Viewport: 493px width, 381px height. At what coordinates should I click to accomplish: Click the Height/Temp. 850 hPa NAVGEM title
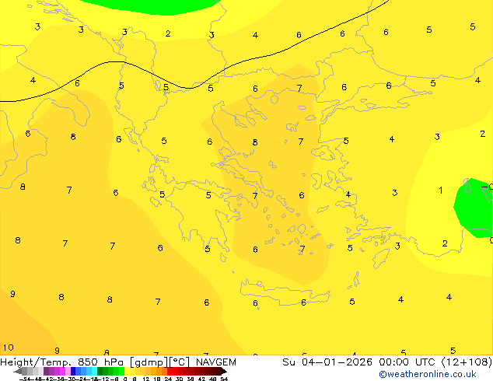click(x=118, y=362)
